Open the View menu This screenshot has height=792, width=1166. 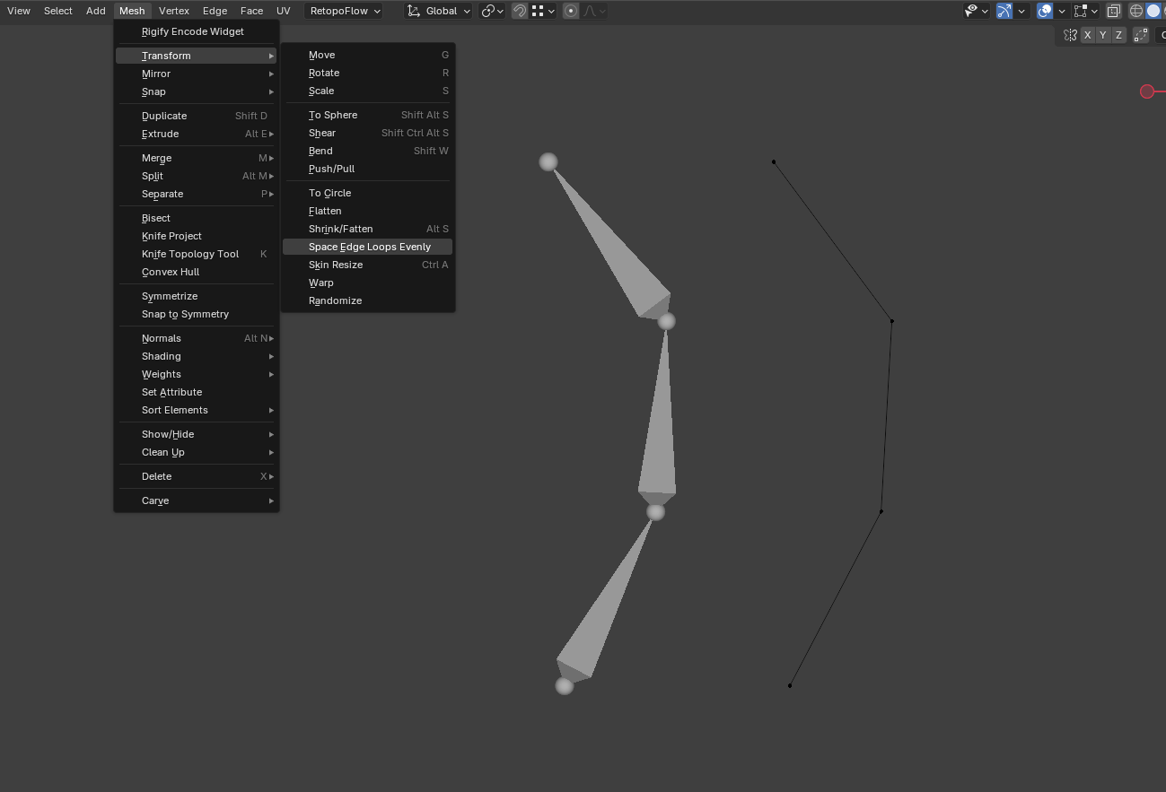click(x=19, y=11)
